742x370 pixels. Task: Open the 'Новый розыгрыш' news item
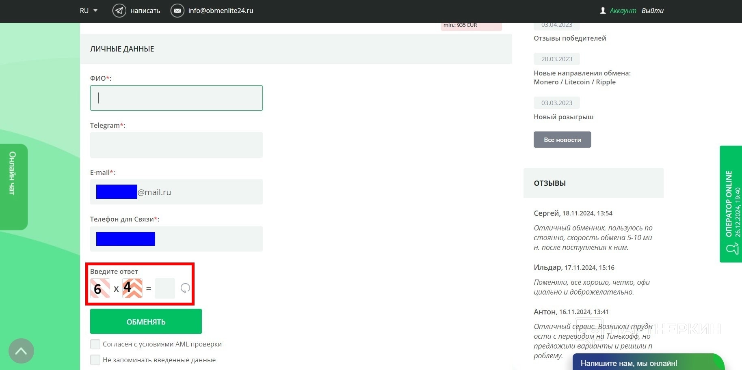click(564, 117)
